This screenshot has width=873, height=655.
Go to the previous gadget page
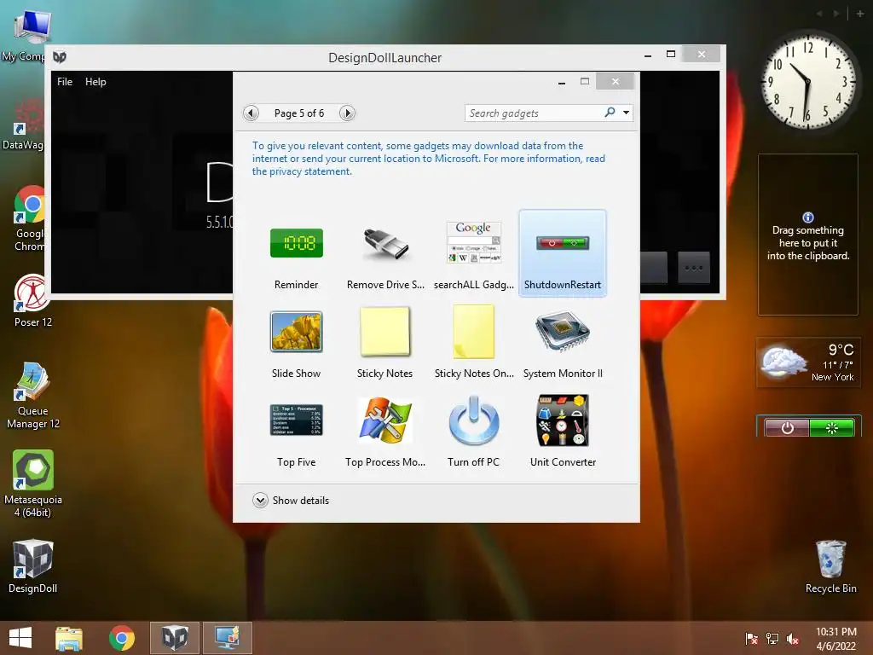point(251,113)
